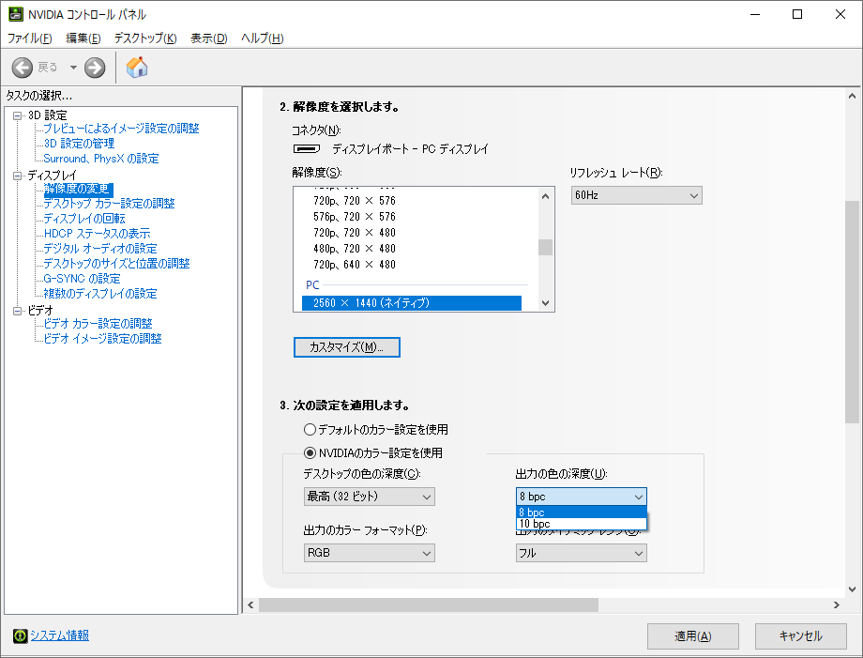The image size is (863, 658).
Task: Select 解像度の変更 in task tree
Action: (x=78, y=190)
